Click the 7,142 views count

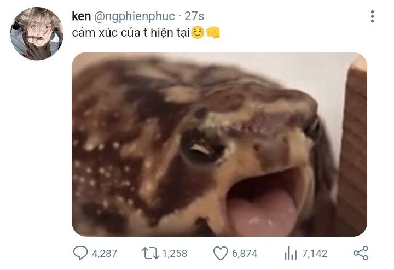(315, 254)
